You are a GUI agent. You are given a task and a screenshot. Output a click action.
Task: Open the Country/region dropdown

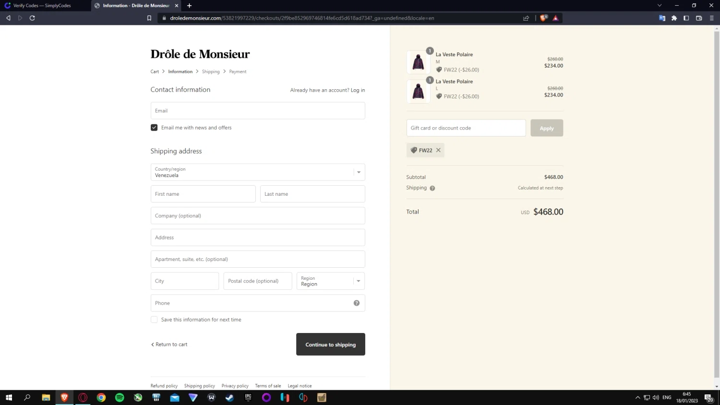258,172
